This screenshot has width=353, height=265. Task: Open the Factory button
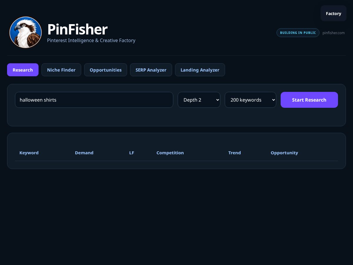tap(334, 14)
